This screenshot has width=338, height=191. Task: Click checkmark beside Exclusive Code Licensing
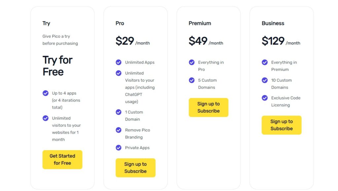[265, 98]
